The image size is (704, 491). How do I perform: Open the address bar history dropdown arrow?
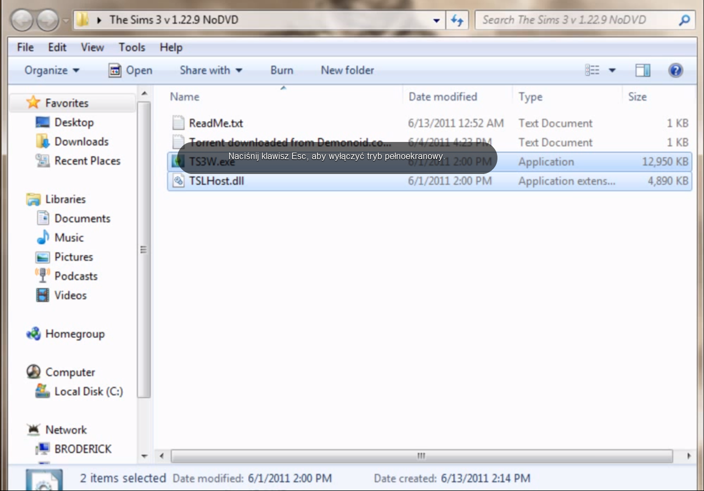437,21
